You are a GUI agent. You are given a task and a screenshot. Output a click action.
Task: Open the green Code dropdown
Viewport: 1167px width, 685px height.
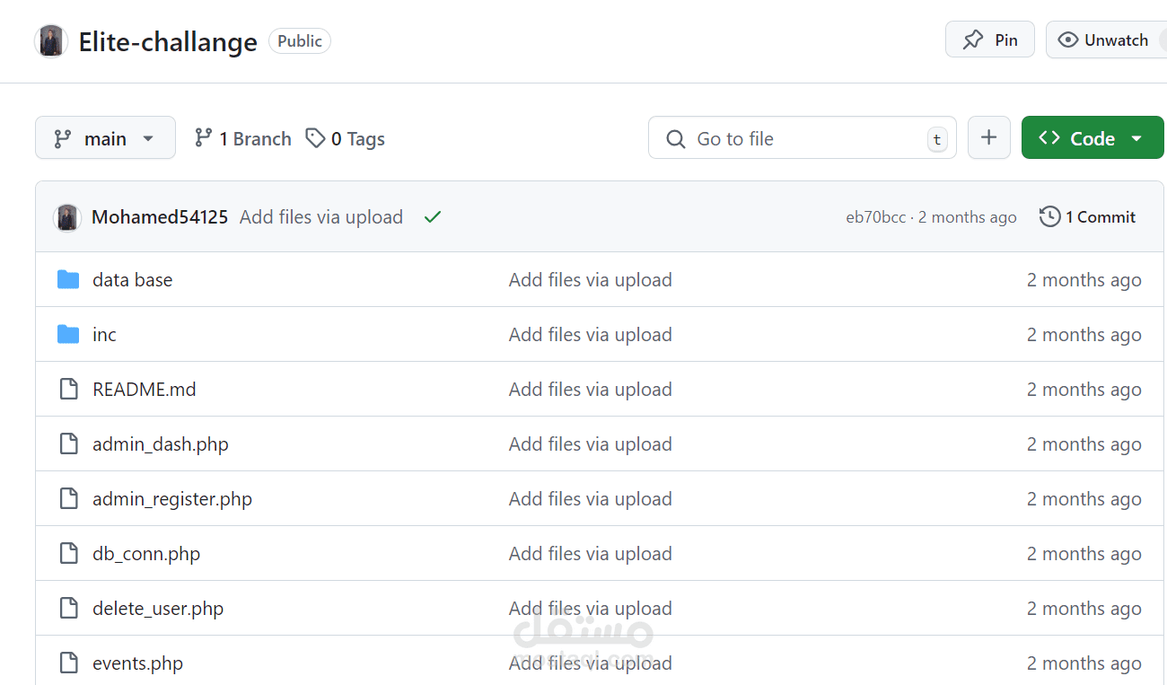[x=1092, y=137]
